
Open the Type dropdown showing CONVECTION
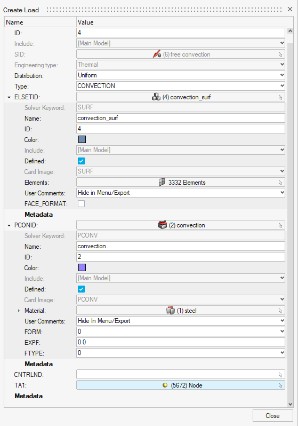pos(181,86)
